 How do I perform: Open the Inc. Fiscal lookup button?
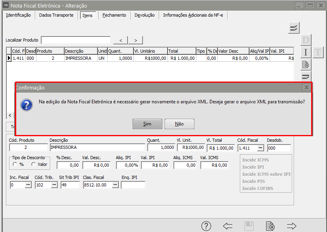(x=28, y=185)
